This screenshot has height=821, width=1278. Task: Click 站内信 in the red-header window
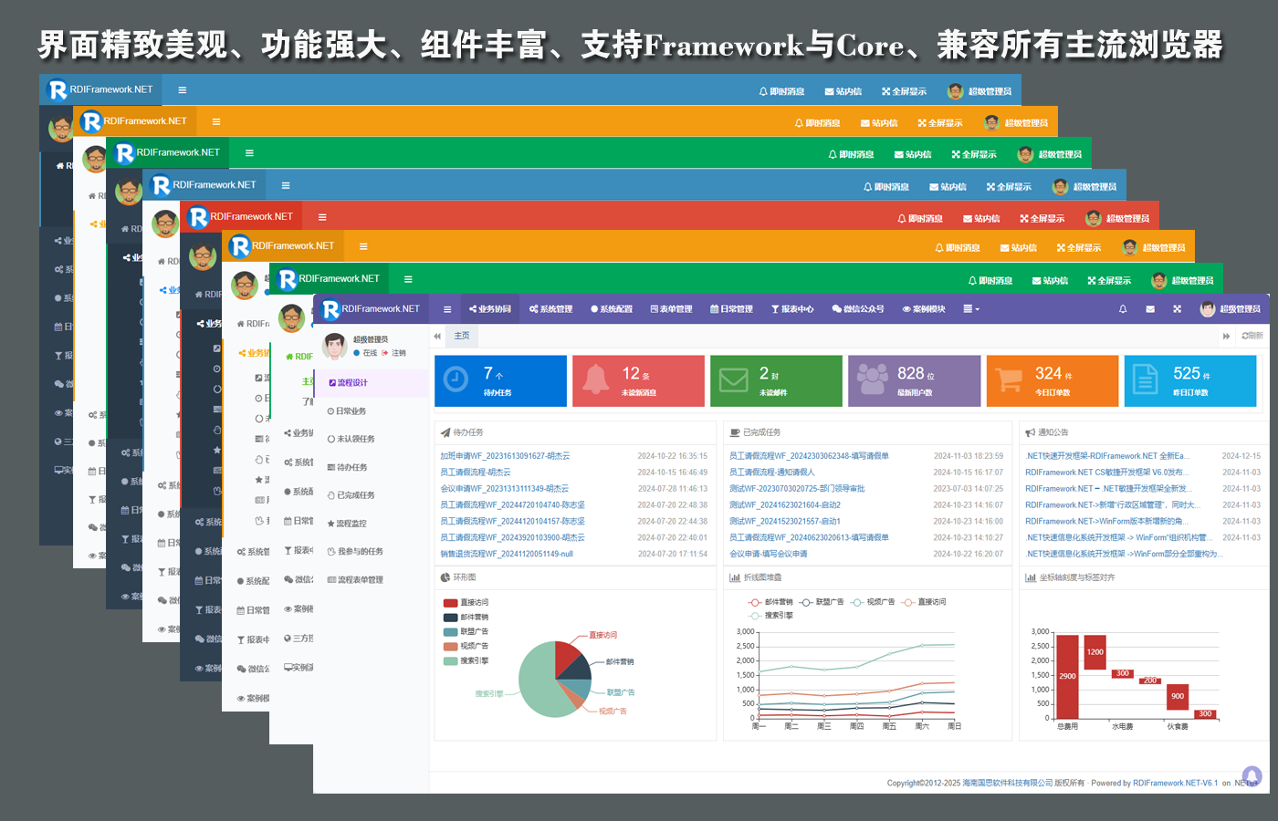click(x=981, y=219)
